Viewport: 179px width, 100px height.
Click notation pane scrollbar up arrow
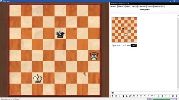click(178, 15)
